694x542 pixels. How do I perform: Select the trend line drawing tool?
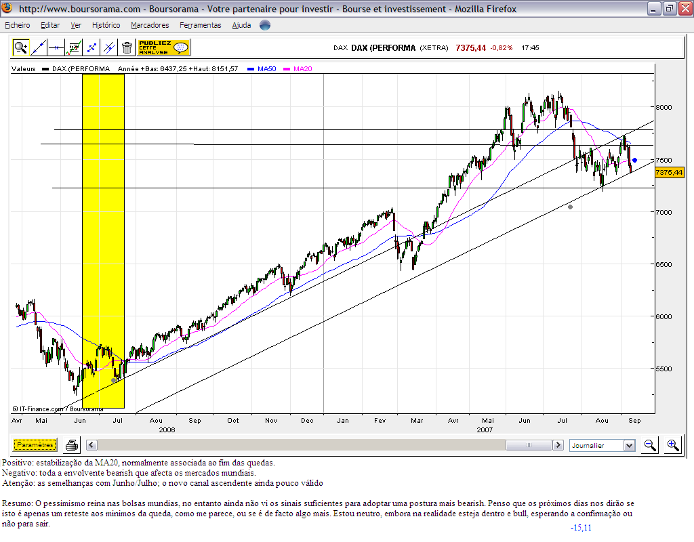coord(39,47)
